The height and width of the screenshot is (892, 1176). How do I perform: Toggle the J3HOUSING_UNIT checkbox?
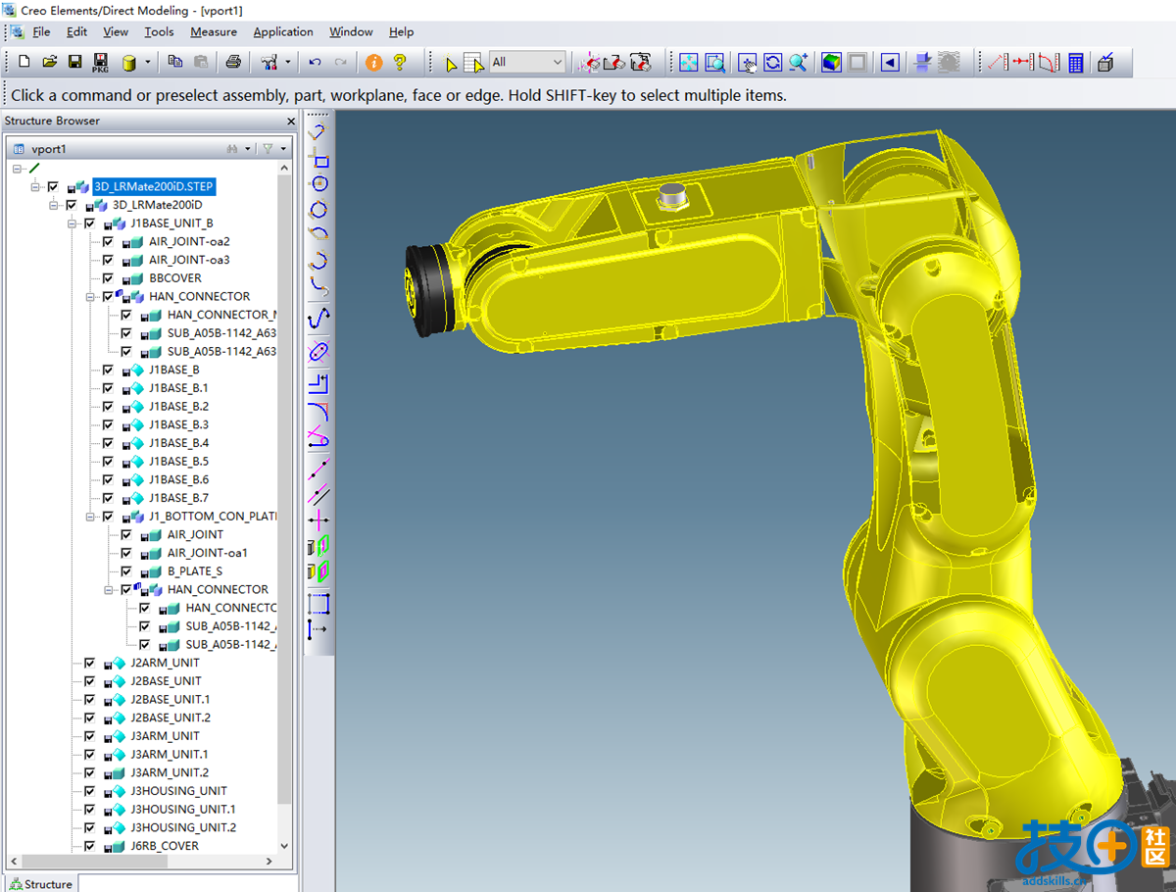(x=90, y=791)
